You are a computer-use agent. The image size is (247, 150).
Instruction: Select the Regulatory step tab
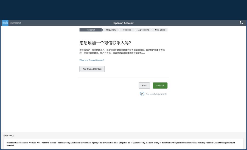pyautogui.click(x=111, y=30)
